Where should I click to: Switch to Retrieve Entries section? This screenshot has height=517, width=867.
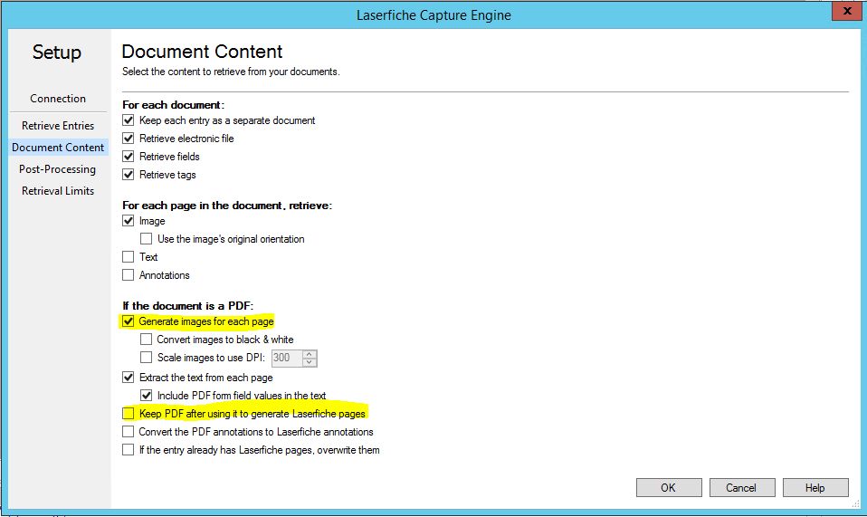pyautogui.click(x=58, y=126)
